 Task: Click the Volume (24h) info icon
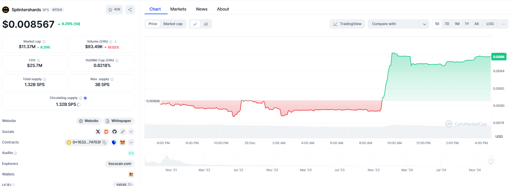point(111,42)
